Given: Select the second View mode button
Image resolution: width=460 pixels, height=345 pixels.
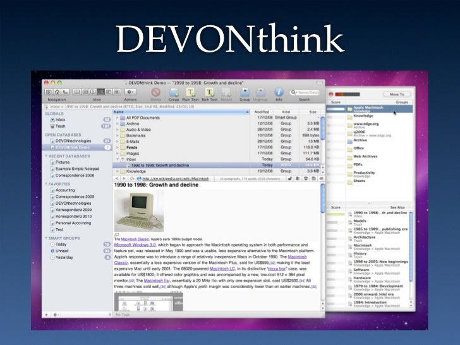Looking at the screenshot, I should [x=85, y=92].
